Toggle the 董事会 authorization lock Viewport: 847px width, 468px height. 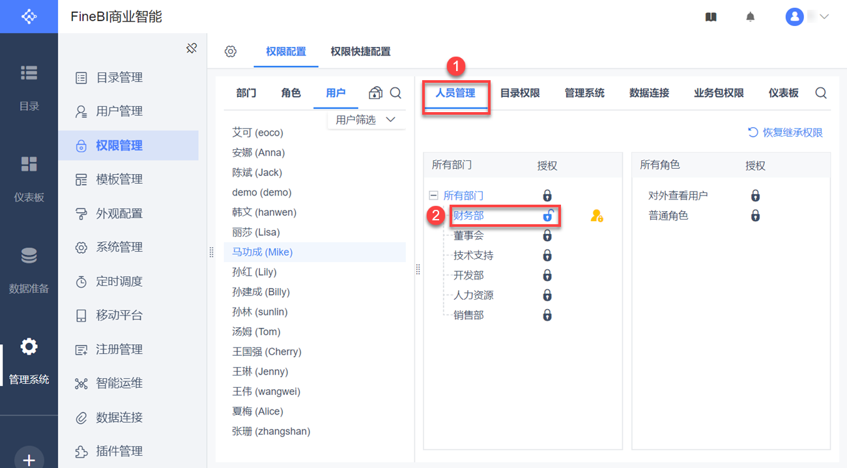(x=547, y=236)
